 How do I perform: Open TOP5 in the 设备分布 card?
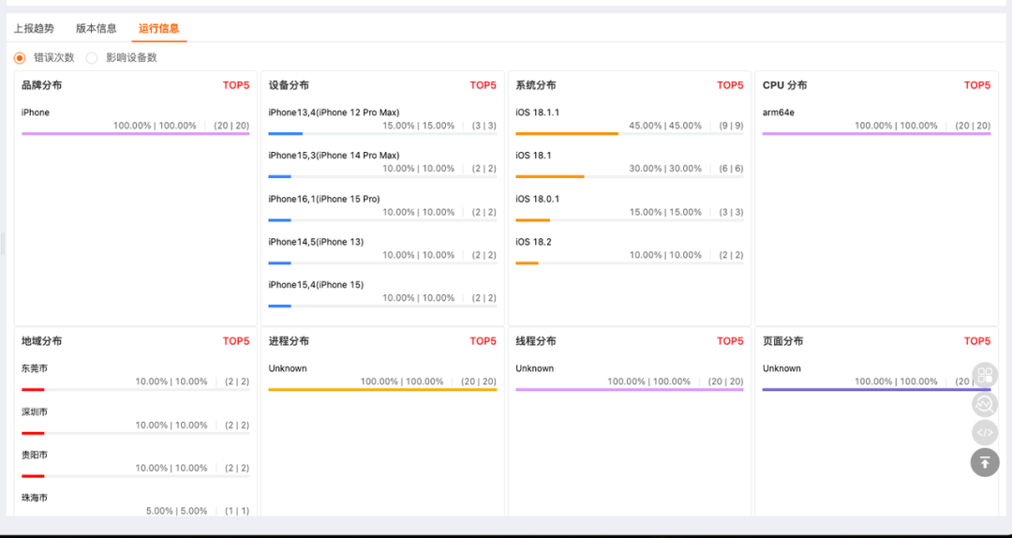(483, 85)
